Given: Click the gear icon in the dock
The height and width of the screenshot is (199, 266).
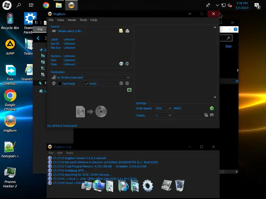Looking at the screenshot, I should pos(148,186).
